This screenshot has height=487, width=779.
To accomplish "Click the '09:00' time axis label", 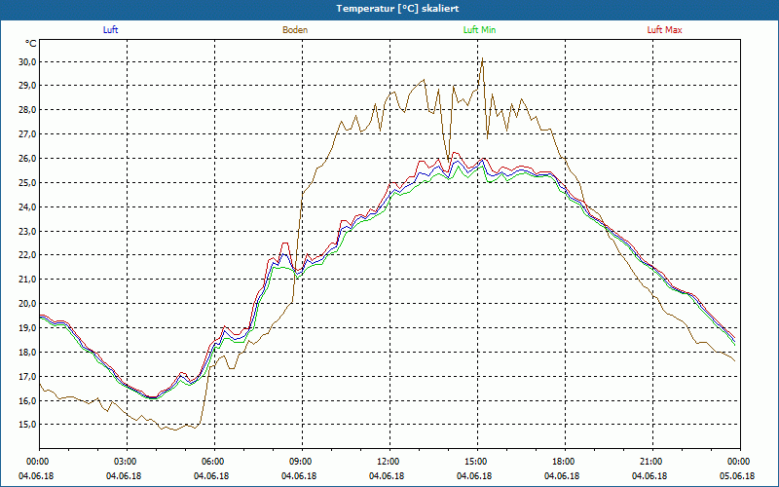I will pos(299,462).
